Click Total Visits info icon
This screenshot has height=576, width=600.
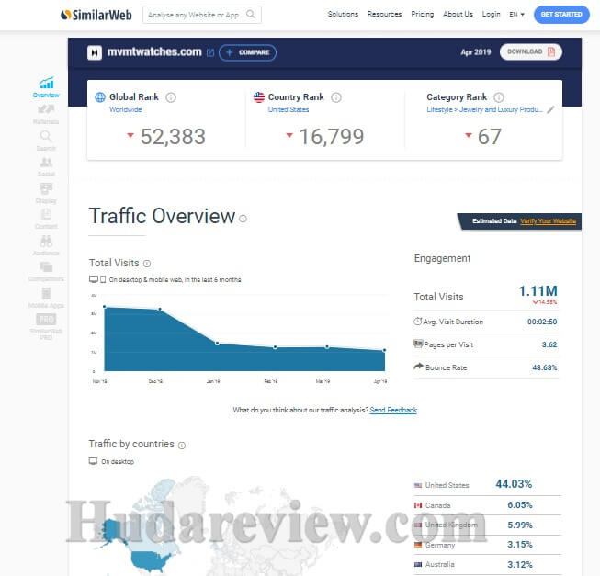coord(147,264)
